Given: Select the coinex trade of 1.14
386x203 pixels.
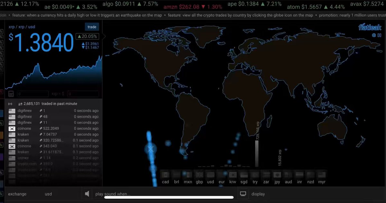Looking at the screenshot, I should 54,158.
